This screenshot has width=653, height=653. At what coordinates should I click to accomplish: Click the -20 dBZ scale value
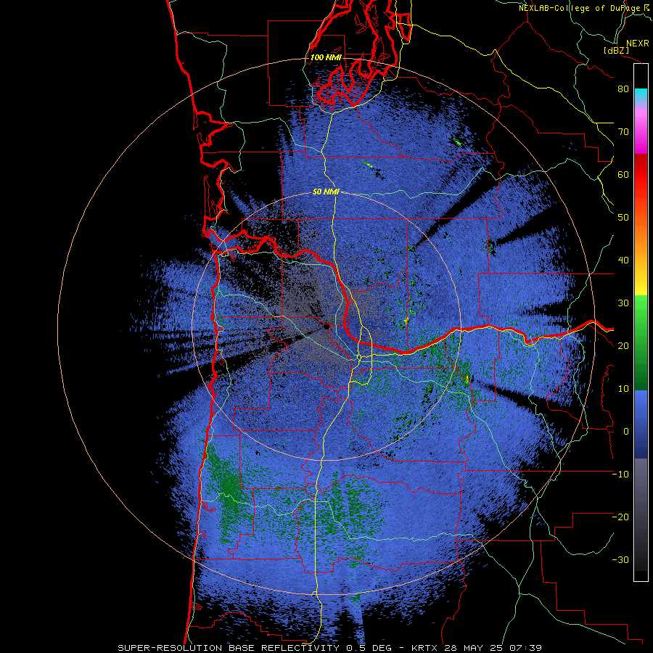click(x=620, y=517)
